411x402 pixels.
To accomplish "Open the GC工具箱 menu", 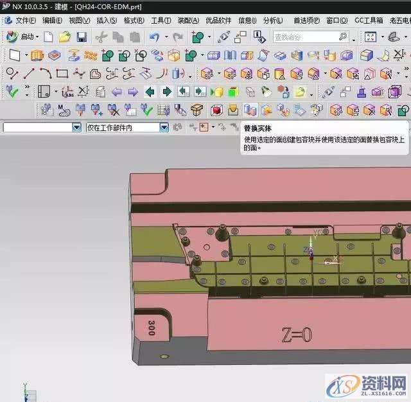I will coord(369,21).
